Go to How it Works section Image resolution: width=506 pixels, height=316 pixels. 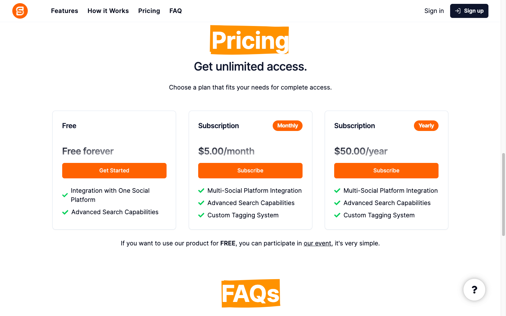(108, 11)
